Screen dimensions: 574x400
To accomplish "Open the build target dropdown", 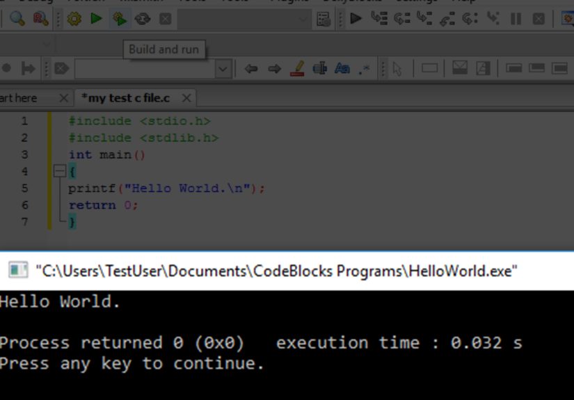I will (244, 19).
